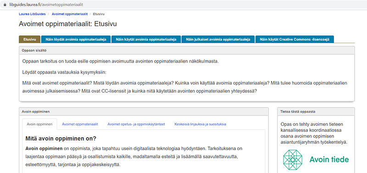Select the Avoin oppiminen inner tab

(39, 124)
